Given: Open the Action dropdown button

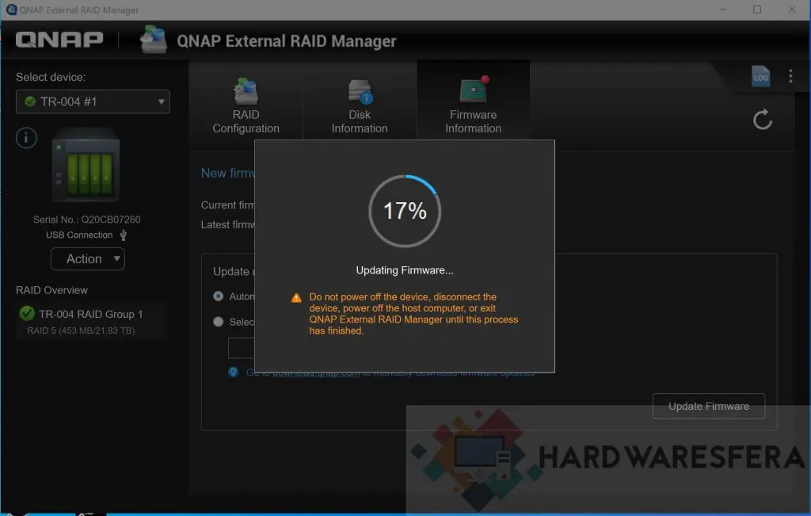Looking at the screenshot, I should 88,258.
